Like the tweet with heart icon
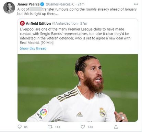142x132 pixels. click(83, 127)
